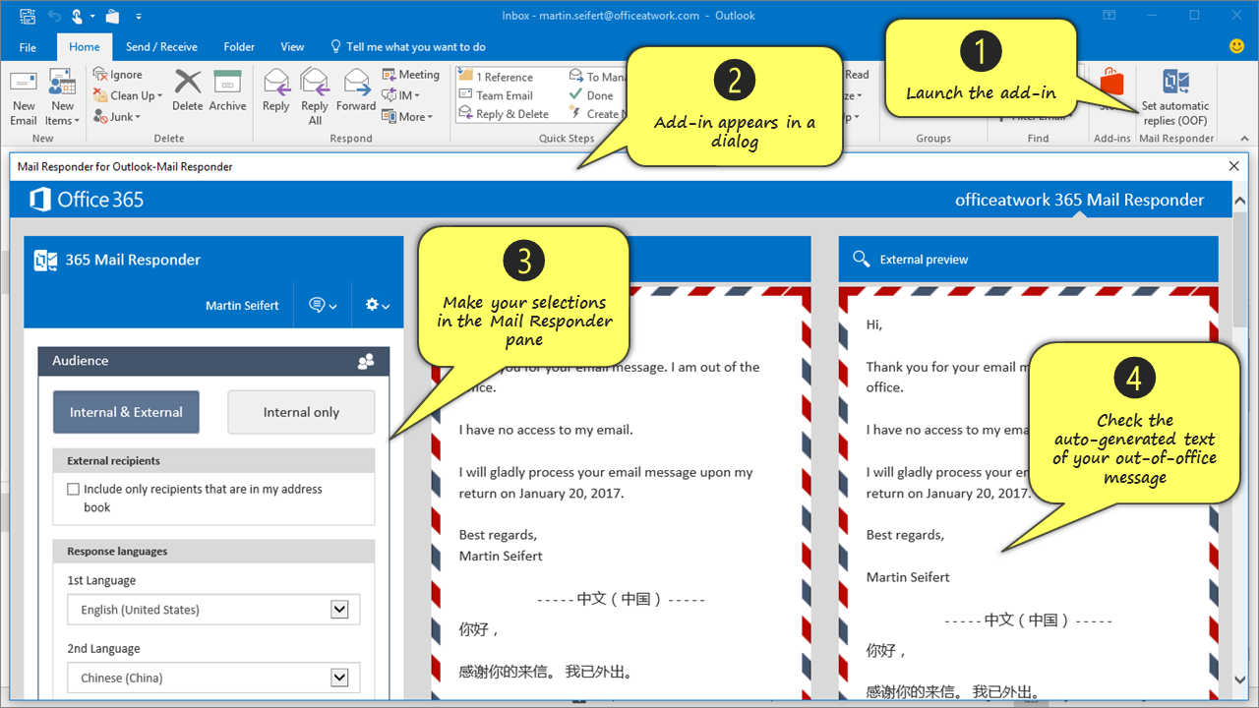Select Internal & External audience
Screen dimensions: 1259x708
(x=126, y=412)
